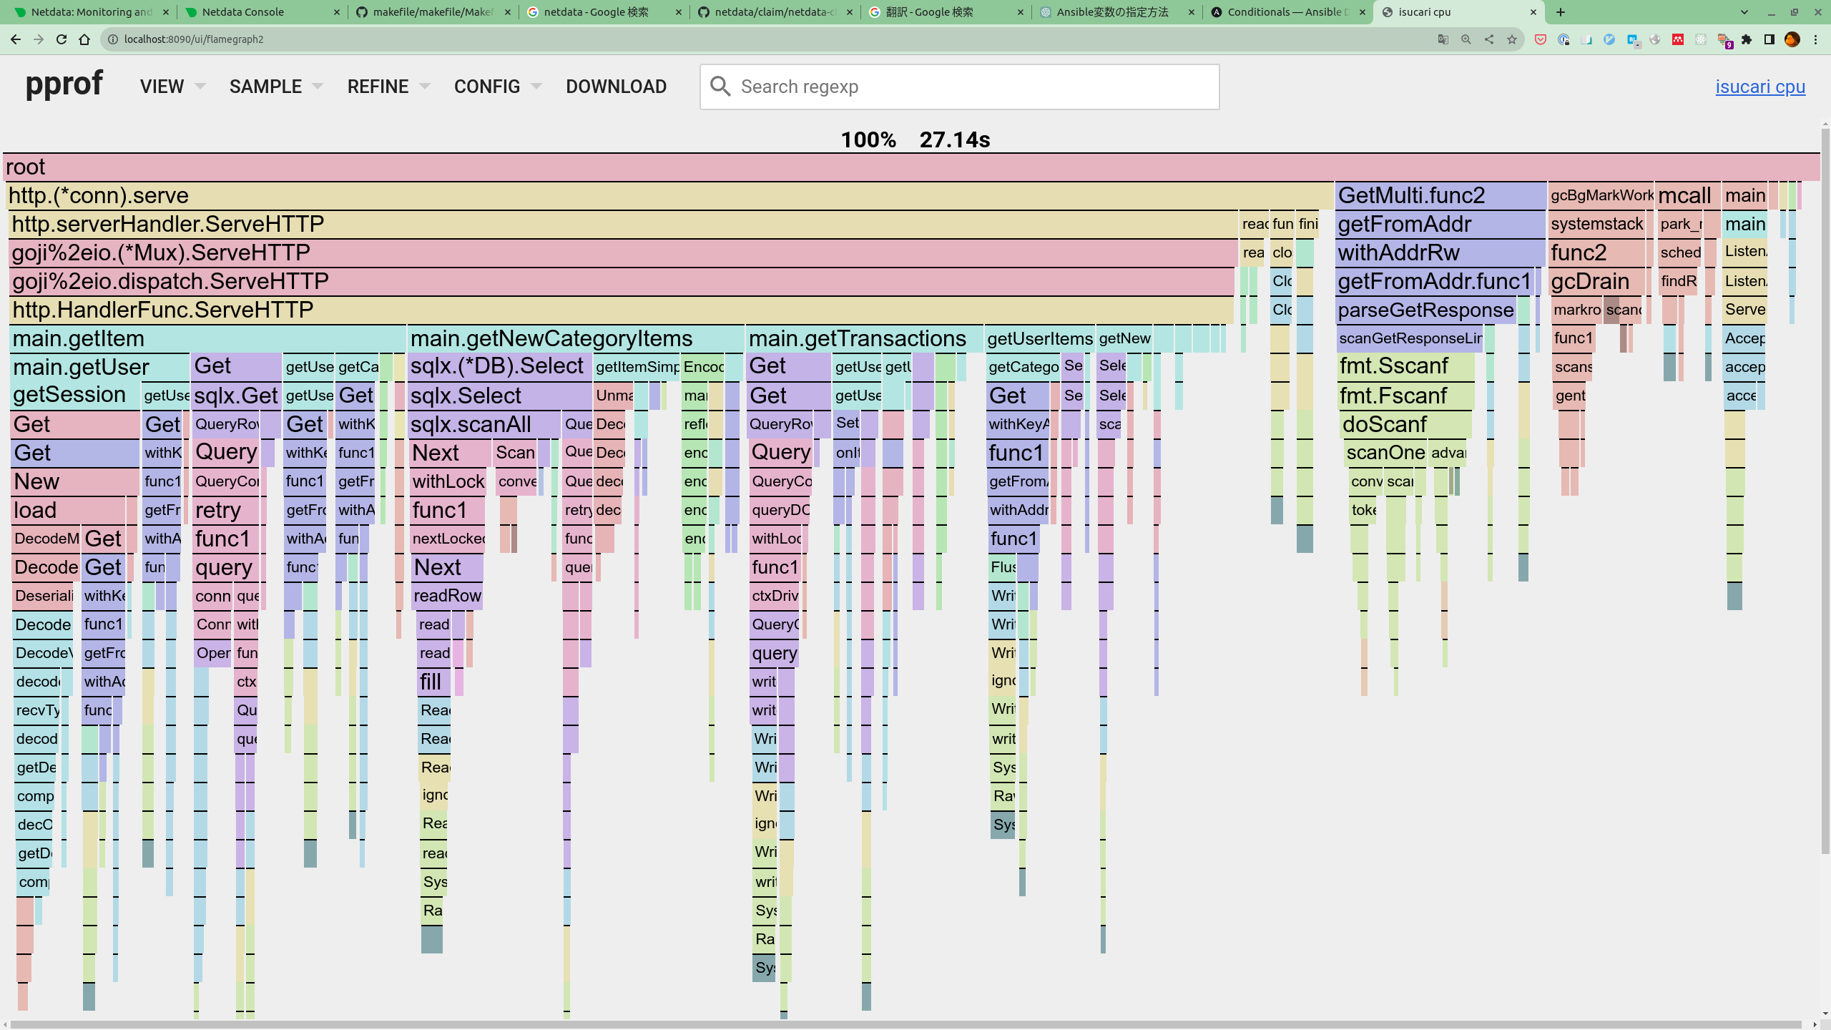This screenshot has height=1030, width=1831.
Task: View site information icon beside URL
Action: [112, 39]
